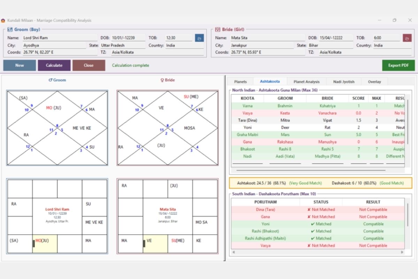Maximize the application window
Screen dimensions: 418x279
pos(394,20)
